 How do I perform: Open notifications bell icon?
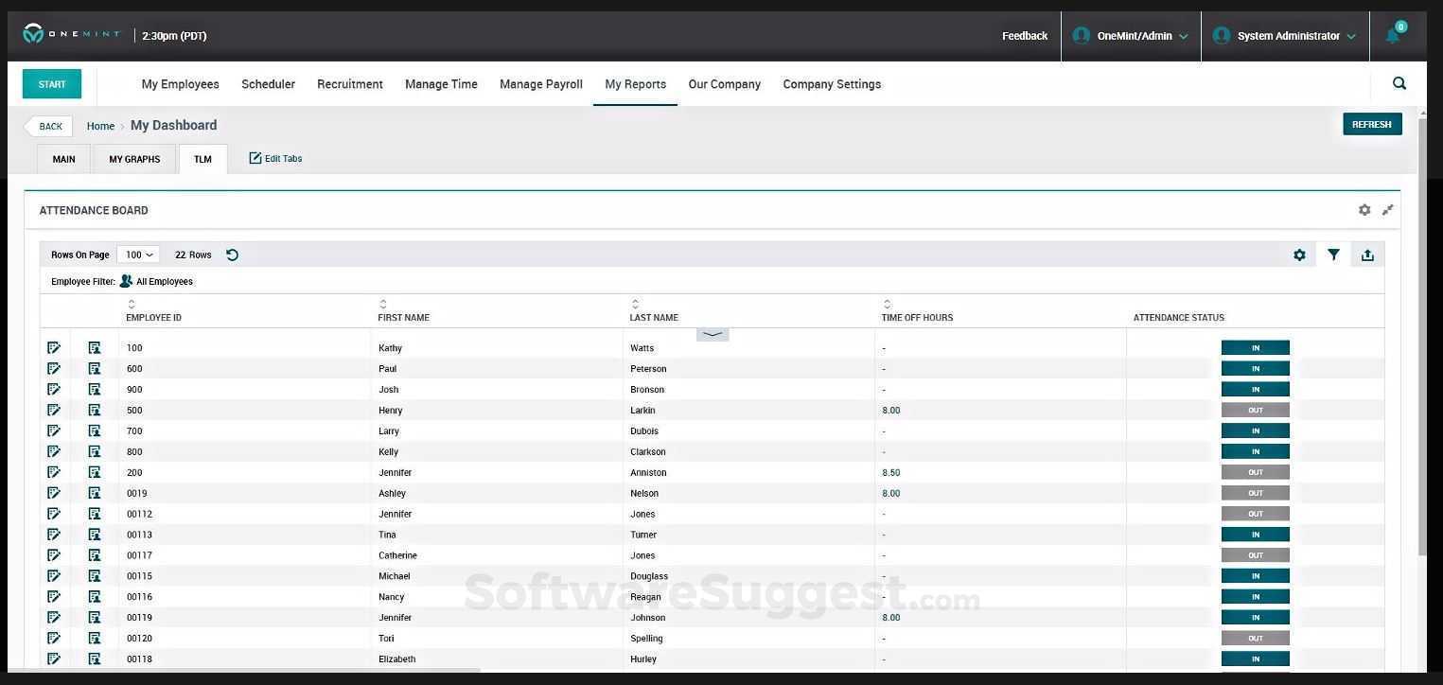point(1392,36)
